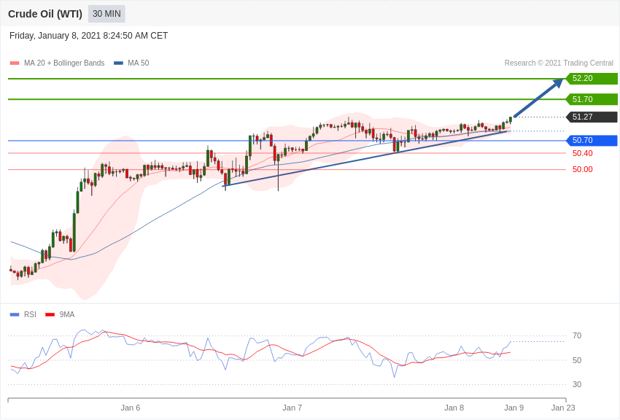Select the 52.20 green resistance tag

(x=592, y=79)
